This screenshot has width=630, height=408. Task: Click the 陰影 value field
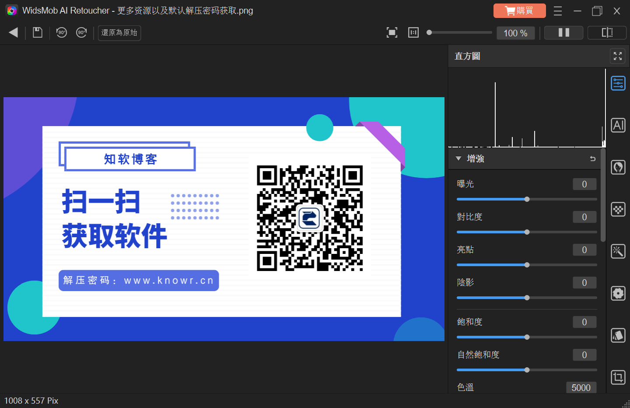pyautogui.click(x=584, y=283)
